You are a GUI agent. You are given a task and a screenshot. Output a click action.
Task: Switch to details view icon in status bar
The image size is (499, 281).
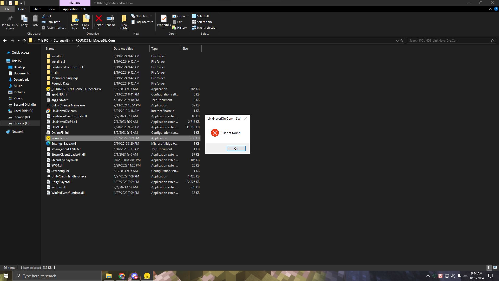(489, 267)
